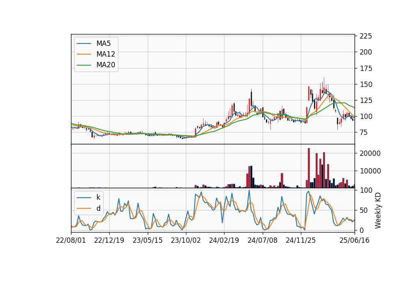Click the k legend label in KD panel
Screen dimensions: 394x283
coord(98,197)
